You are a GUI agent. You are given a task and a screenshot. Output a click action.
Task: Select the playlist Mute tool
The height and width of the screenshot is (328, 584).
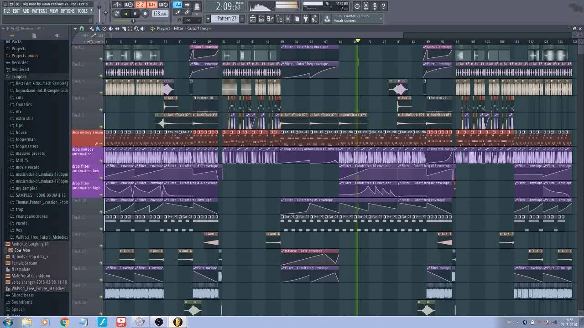click(x=111, y=28)
